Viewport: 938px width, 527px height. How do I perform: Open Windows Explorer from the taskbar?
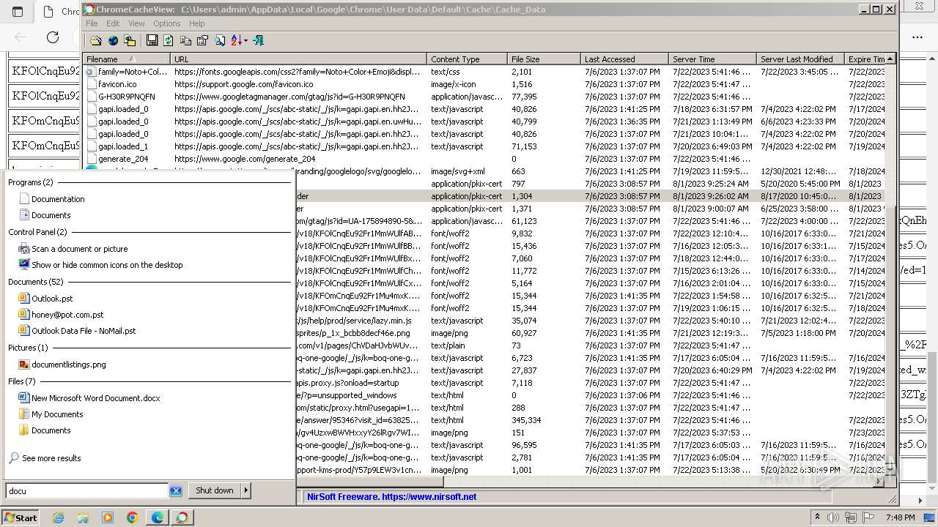83,517
